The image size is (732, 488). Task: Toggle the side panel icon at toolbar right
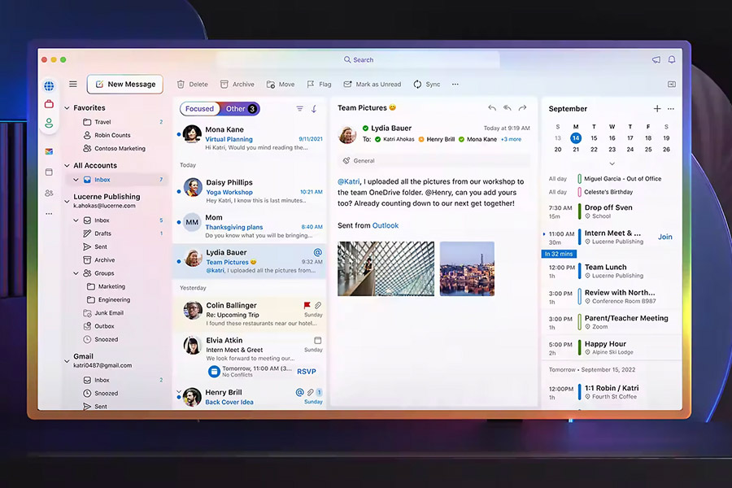point(671,85)
